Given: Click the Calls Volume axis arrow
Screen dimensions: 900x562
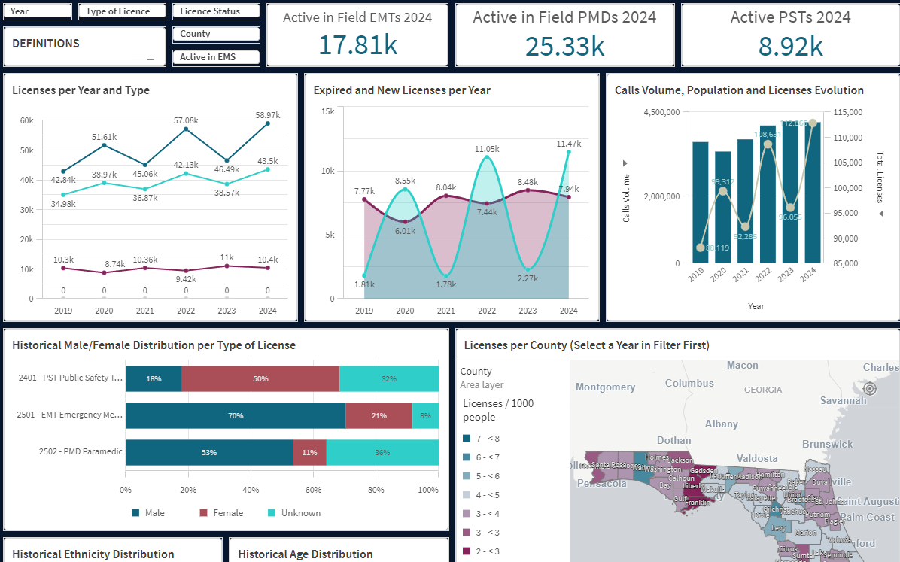Looking at the screenshot, I should pos(624,163).
